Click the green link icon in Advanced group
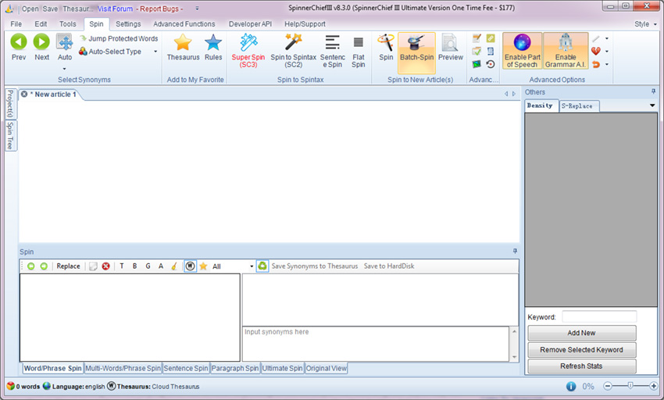The image size is (664, 400). [x=491, y=38]
